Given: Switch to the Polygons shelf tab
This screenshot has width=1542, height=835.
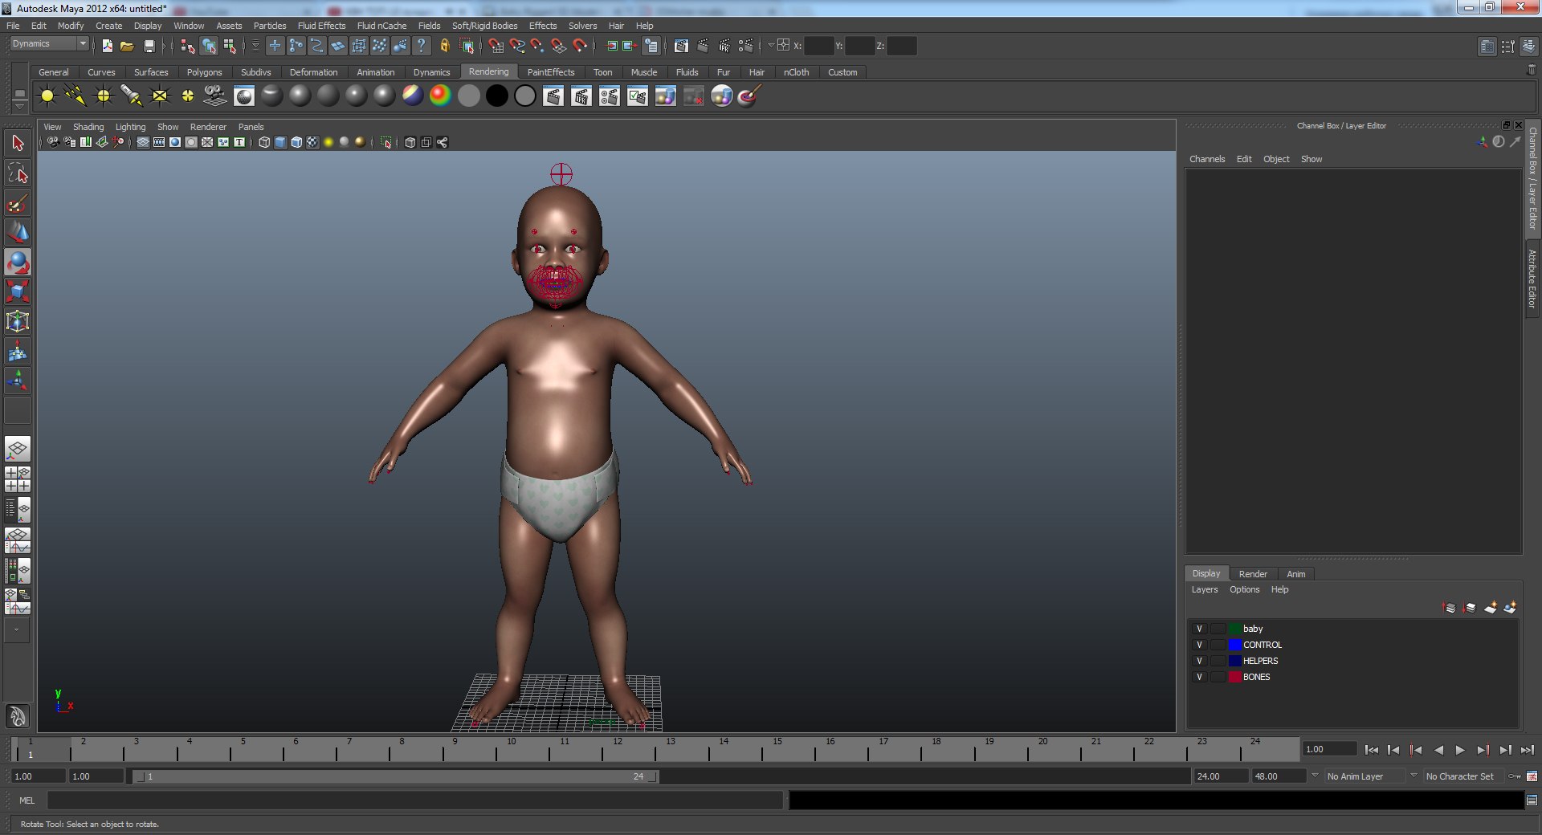Looking at the screenshot, I should [x=204, y=72].
